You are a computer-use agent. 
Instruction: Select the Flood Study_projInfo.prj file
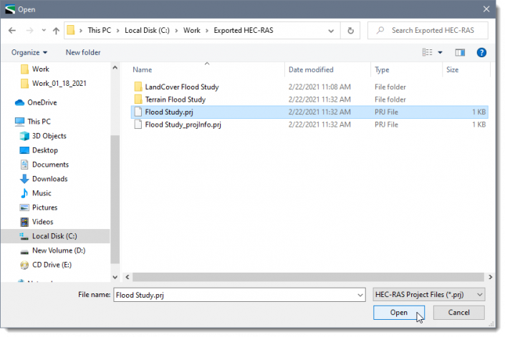(x=183, y=124)
